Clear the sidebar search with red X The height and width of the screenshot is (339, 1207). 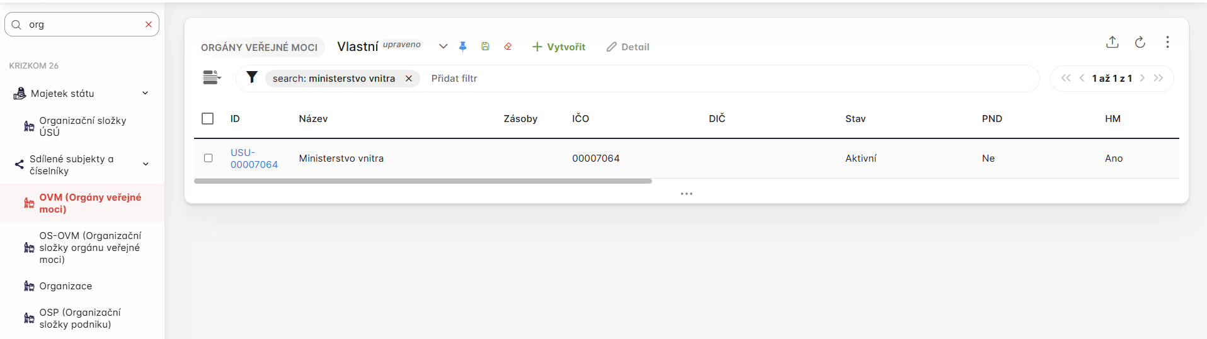[x=149, y=25]
